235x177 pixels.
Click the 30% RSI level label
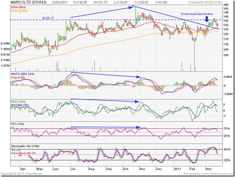(226, 136)
